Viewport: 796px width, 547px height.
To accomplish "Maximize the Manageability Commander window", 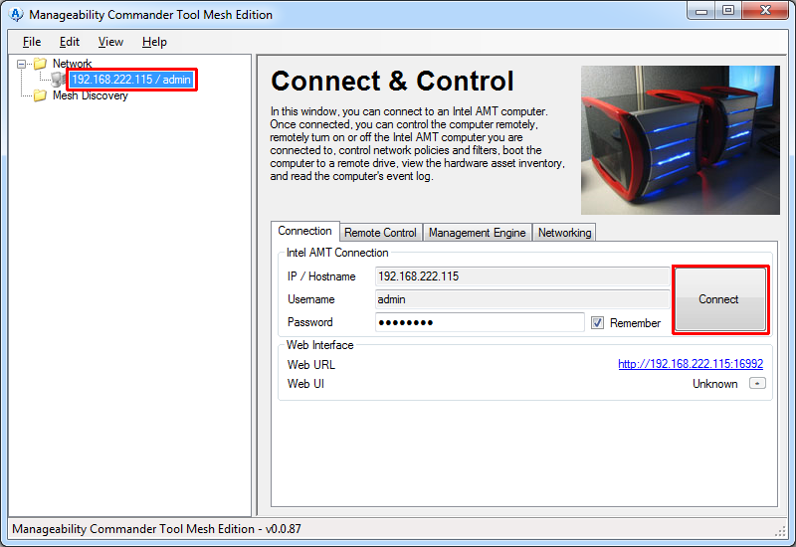I will point(728,11).
